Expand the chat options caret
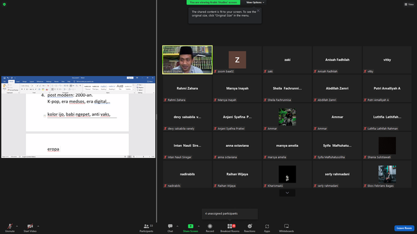 177,226
